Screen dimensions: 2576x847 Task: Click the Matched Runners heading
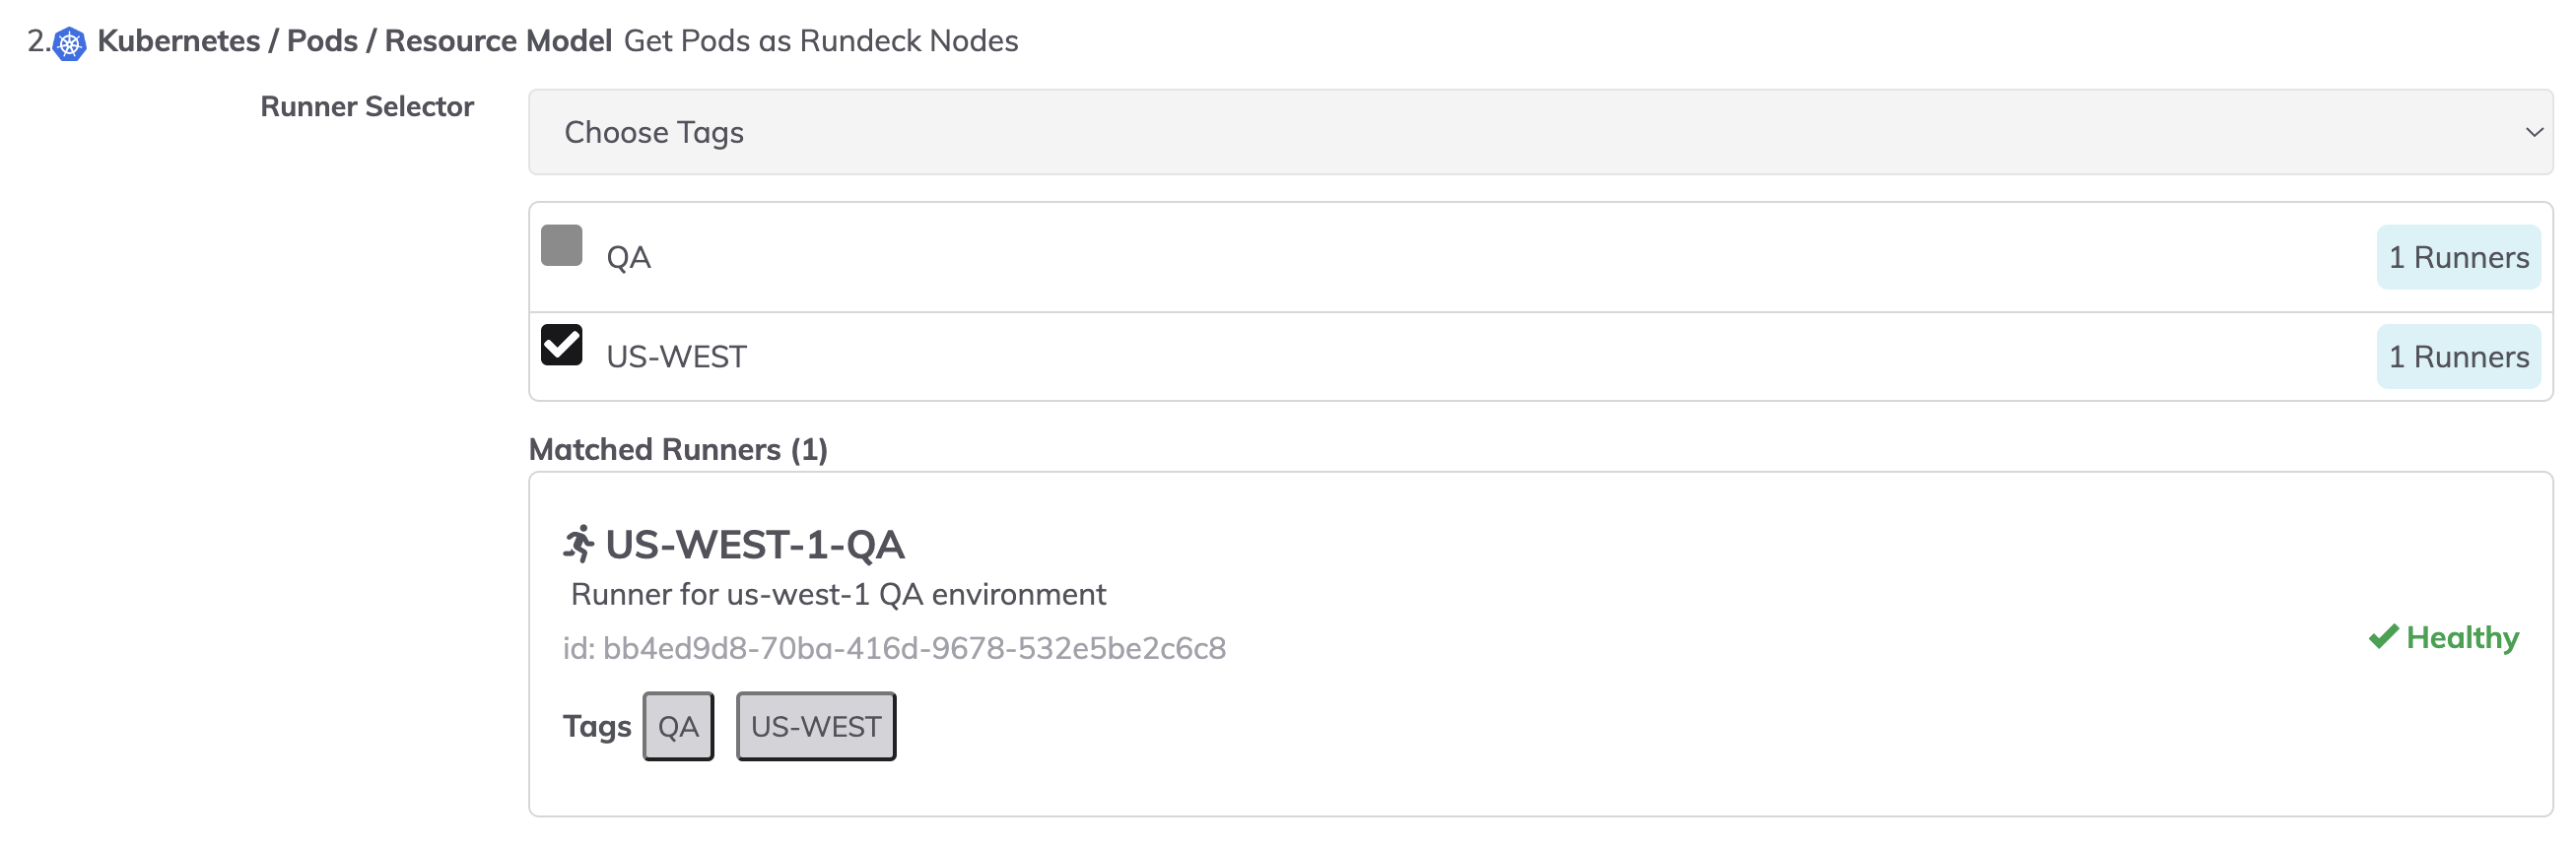pyautogui.click(x=678, y=448)
